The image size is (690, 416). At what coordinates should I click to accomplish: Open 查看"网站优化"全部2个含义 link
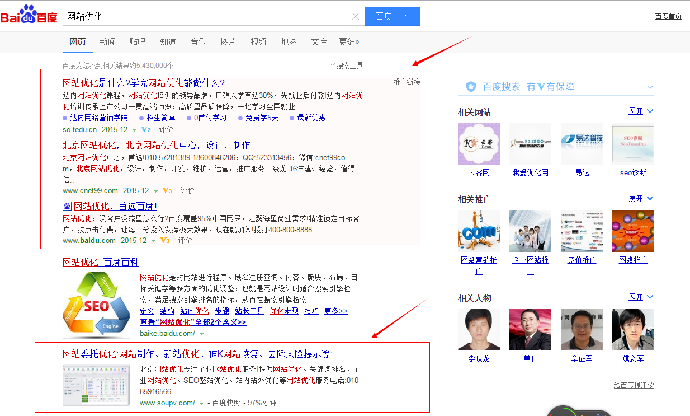(x=193, y=322)
